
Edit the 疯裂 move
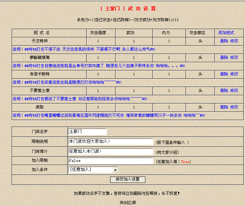[x=234, y=107]
